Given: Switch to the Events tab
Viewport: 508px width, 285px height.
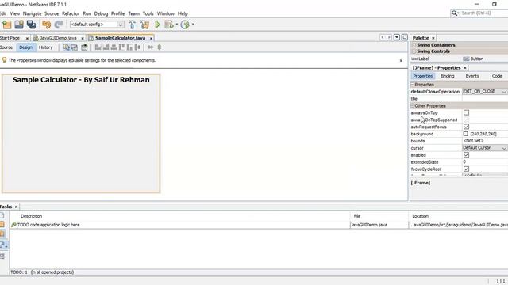Looking at the screenshot, I should [x=472, y=76].
